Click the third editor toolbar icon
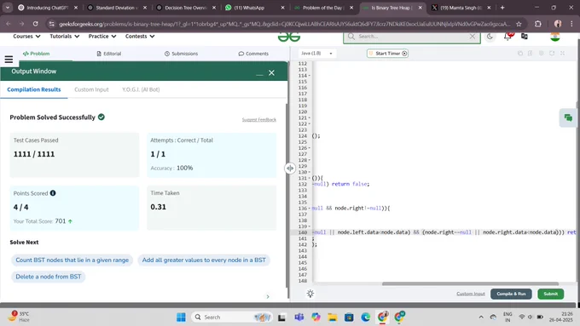 point(541,53)
